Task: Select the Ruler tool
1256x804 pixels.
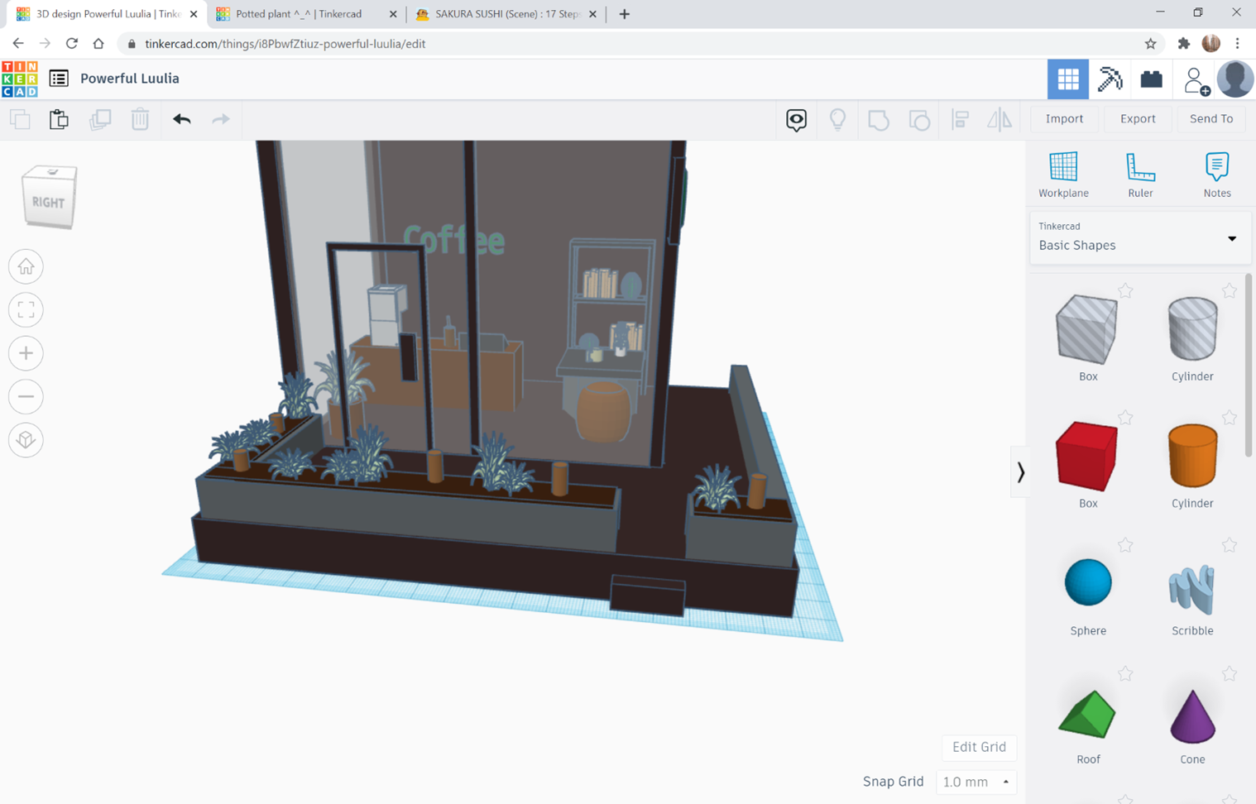Action: pyautogui.click(x=1140, y=175)
